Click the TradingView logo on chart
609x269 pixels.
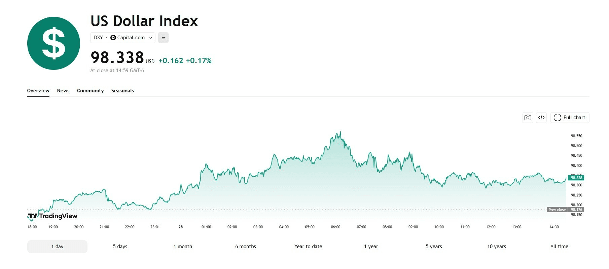point(52,216)
